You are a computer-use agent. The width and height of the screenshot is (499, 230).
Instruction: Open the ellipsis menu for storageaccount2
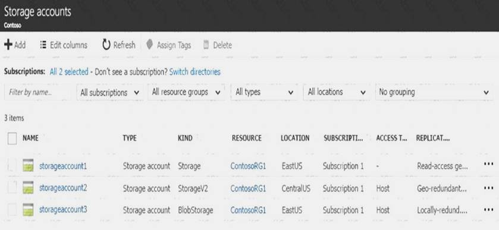click(488, 188)
